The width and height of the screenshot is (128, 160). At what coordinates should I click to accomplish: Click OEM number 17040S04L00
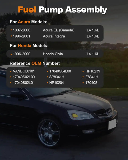coord(60,71)
